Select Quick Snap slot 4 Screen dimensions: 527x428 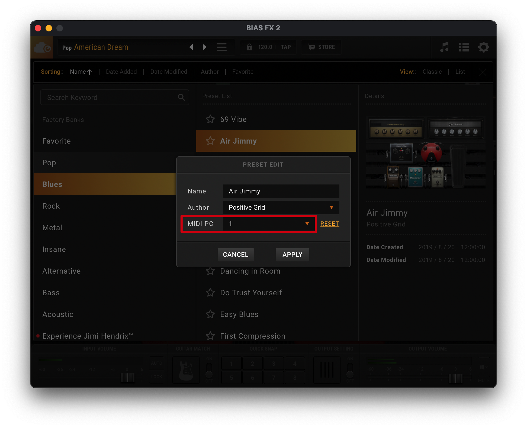[295, 364]
